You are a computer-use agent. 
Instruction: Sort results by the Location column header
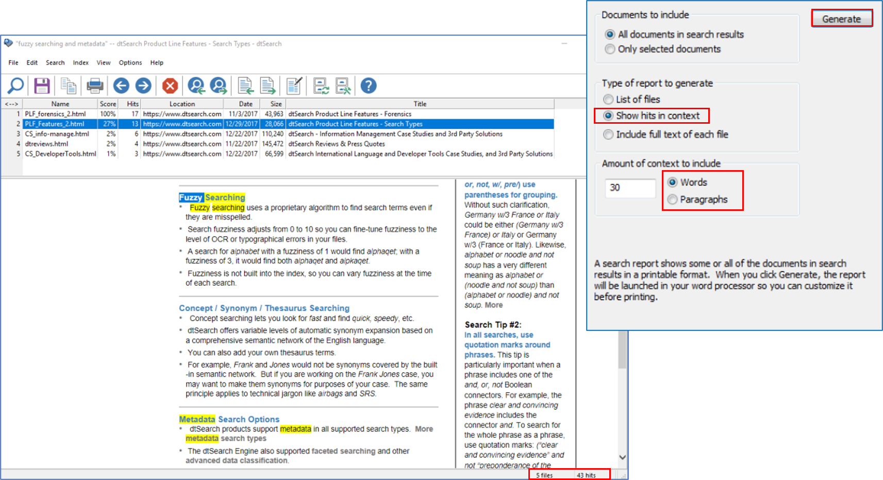click(x=182, y=104)
